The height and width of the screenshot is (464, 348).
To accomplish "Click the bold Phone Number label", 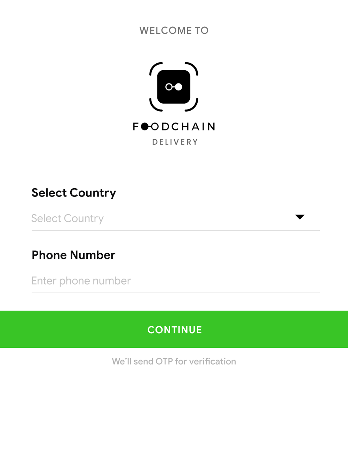I will [73, 255].
